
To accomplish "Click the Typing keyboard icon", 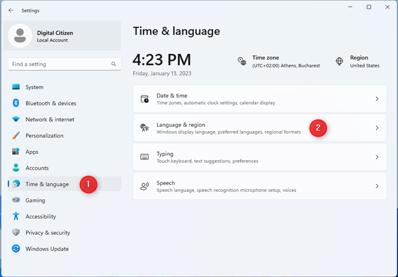I will click(145, 157).
